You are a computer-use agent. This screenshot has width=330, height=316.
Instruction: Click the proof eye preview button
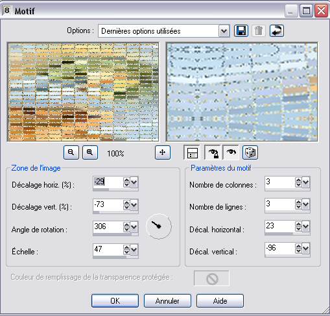pyautogui.click(x=231, y=152)
